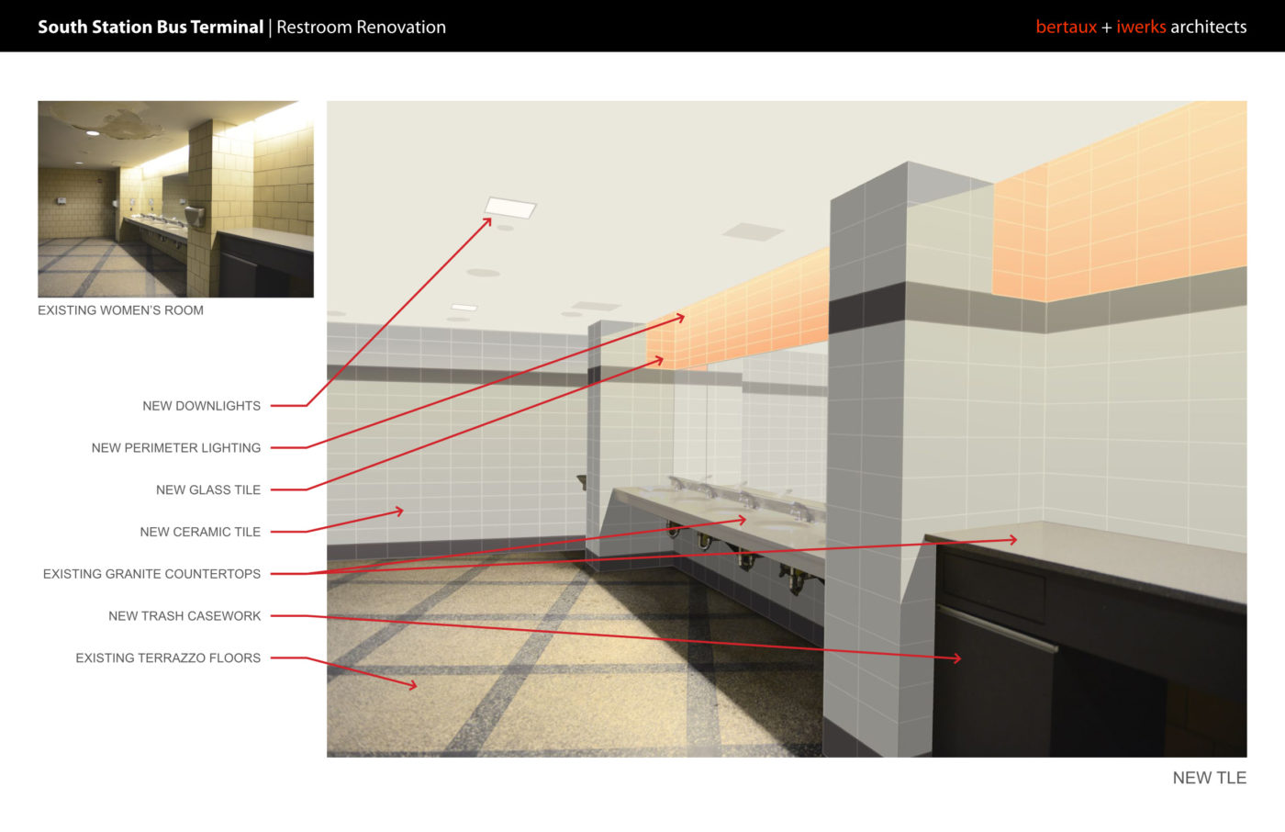Select the NEW TRASH CASEWORK annotation
This screenshot has width=1285, height=832.
(184, 615)
